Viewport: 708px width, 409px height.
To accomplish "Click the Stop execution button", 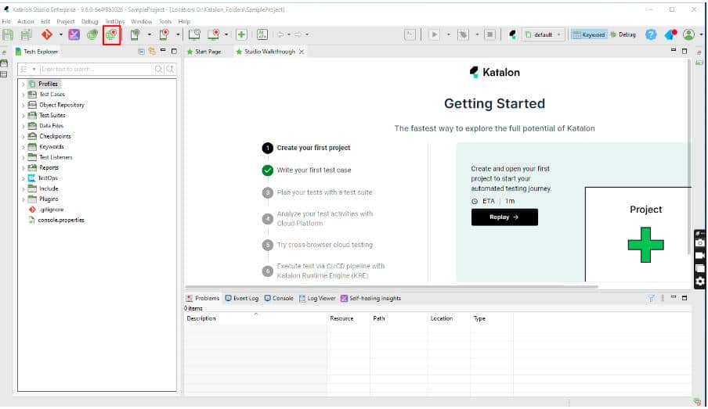I will point(490,34).
